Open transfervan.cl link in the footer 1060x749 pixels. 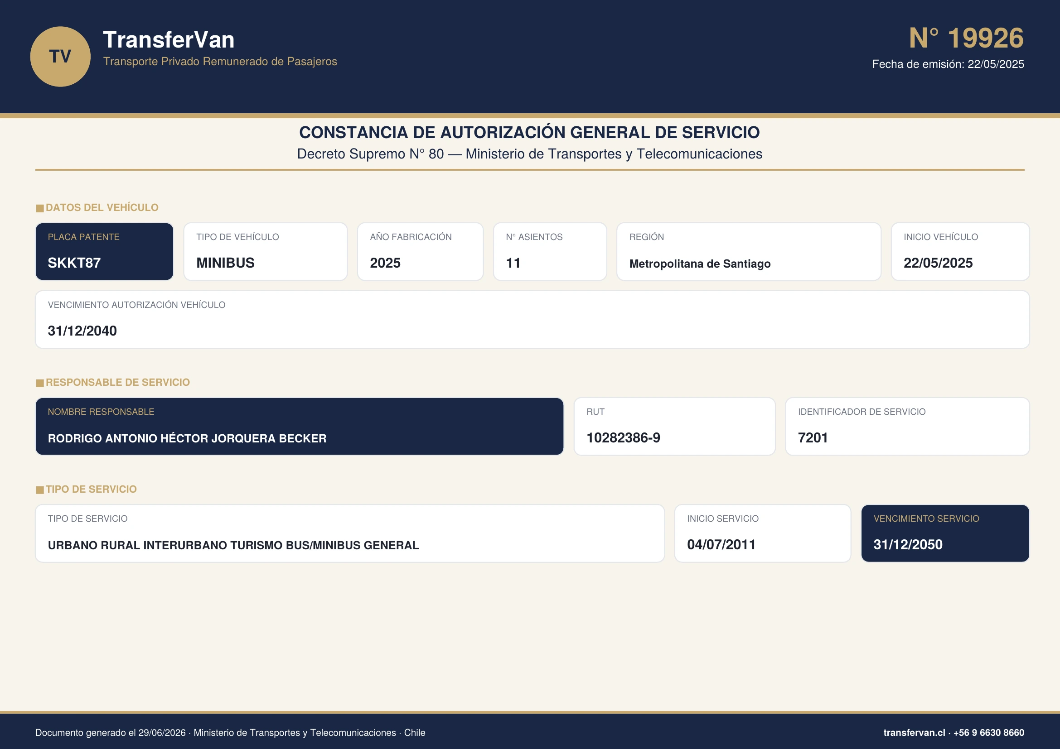click(x=914, y=733)
